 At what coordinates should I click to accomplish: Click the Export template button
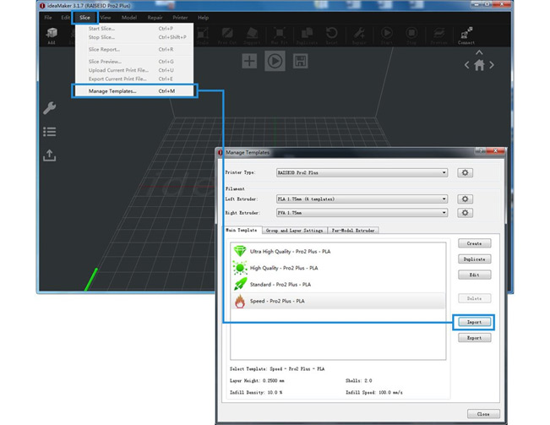474,338
